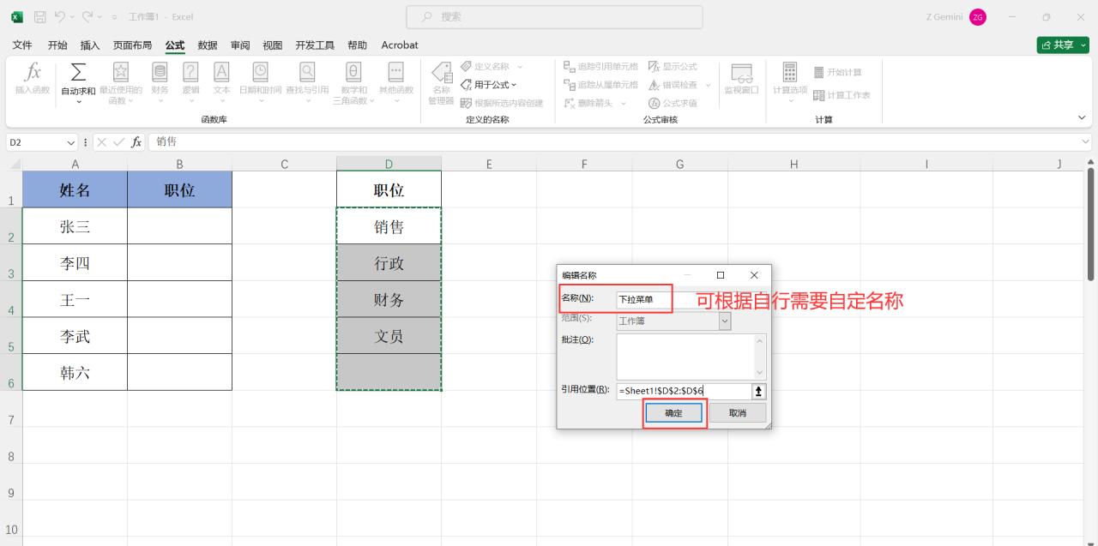Image resolution: width=1098 pixels, height=546 pixels.
Task: Expand the 错误检查 dropdown arrow
Action: (x=708, y=85)
